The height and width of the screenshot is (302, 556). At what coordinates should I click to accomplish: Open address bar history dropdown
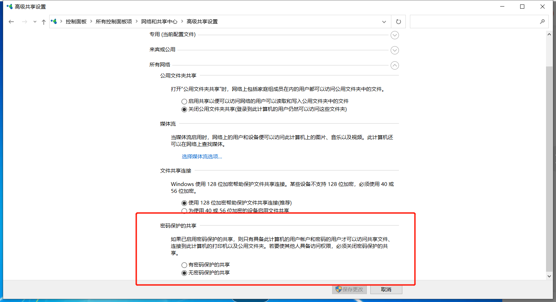click(x=384, y=22)
